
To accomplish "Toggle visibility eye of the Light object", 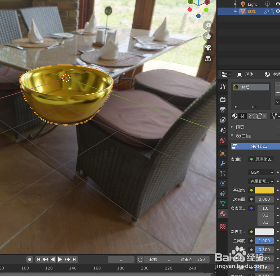I will click(278, 4).
